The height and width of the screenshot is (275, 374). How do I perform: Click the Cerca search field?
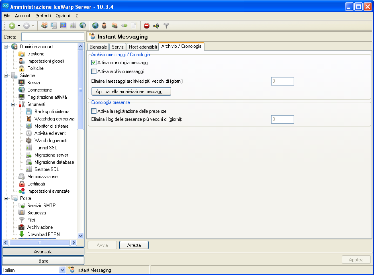pos(53,37)
